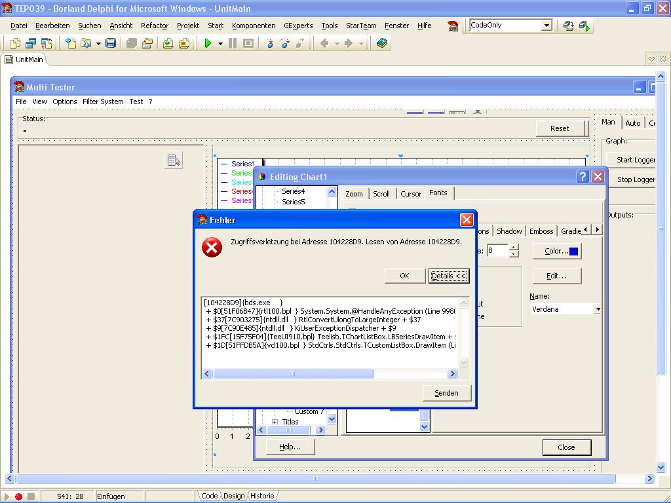The height and width of the screenshot is (503, 671).
Task: Click the Stop/Reset program toolbar icon
Action: pyautogui.click(x=248, y=43)
